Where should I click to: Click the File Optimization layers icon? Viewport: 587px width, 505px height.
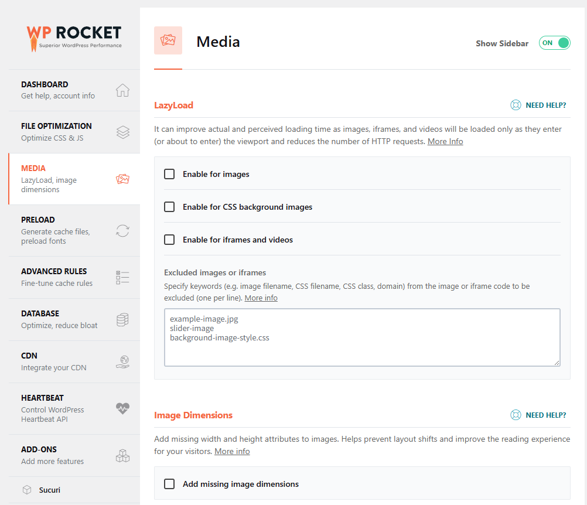tap(122, 132)
